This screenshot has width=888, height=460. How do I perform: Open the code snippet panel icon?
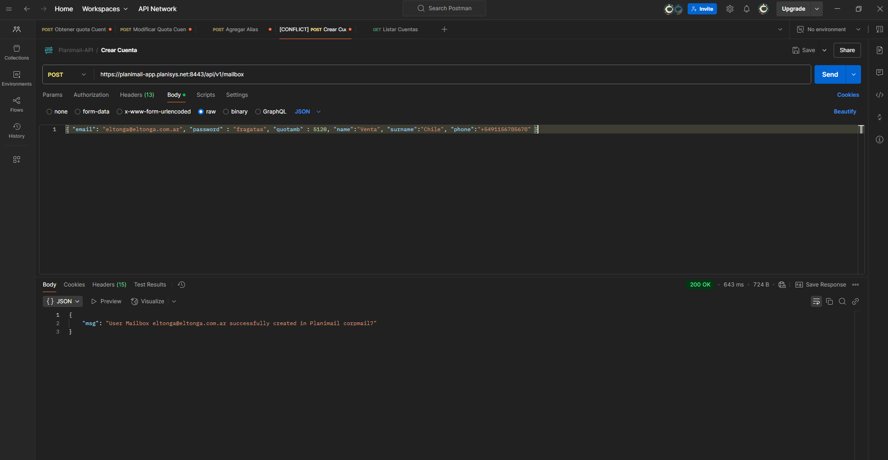(x=880, y=95)
